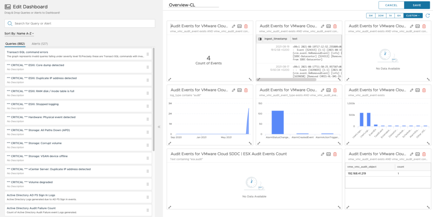Select Storage: VSAN device offline query

(x=78, y=158)
